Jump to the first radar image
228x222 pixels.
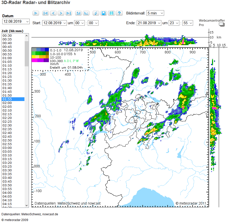(x=45, y=13)
